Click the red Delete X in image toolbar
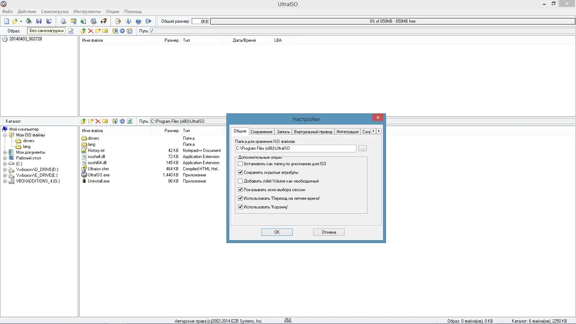 pos(91,31)
